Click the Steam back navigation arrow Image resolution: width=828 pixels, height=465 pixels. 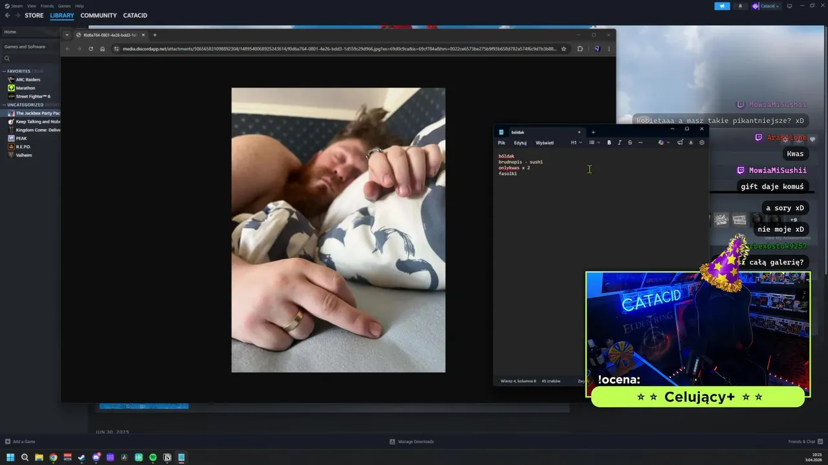[8, 15]
